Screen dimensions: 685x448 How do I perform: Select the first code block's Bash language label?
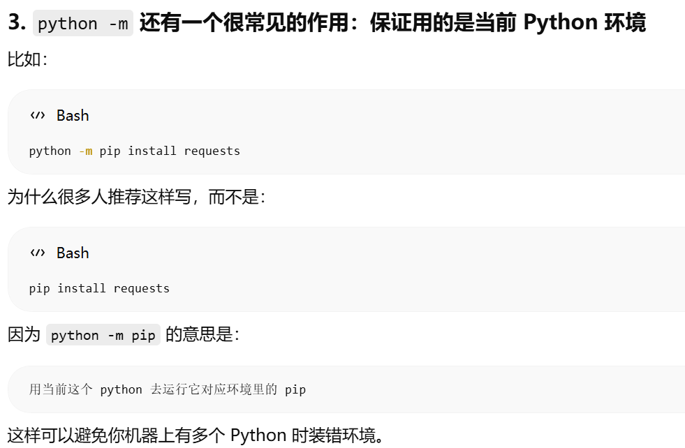(x=73, y=116)
